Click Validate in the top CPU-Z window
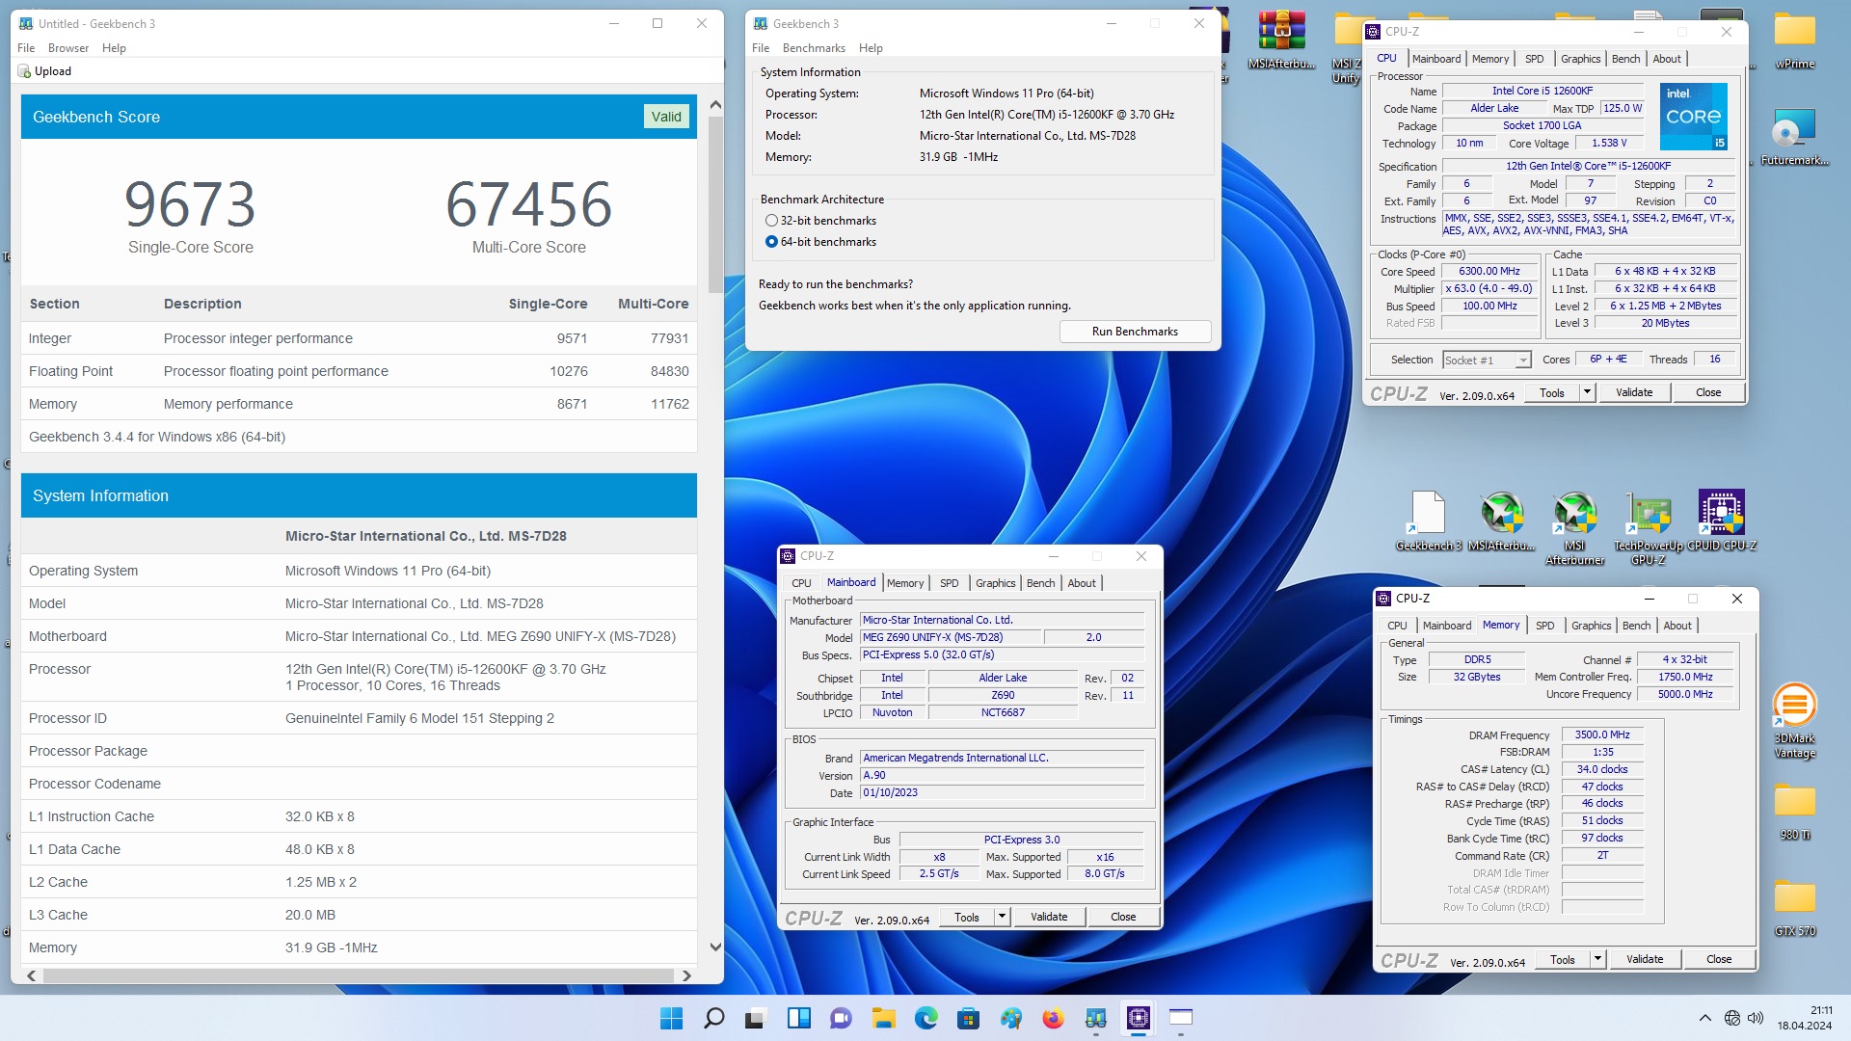This screenshot has height=1041, width=1851. pyautogui.click(x=1634, y=392)
